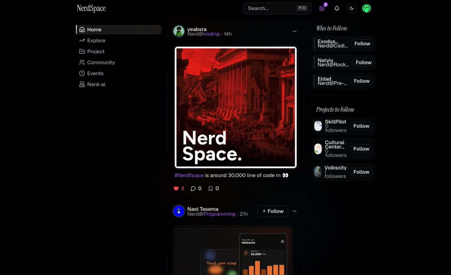
Task: Open Naol Tesema's avatar
Action: pyautogui.click(x=179, y=211)
